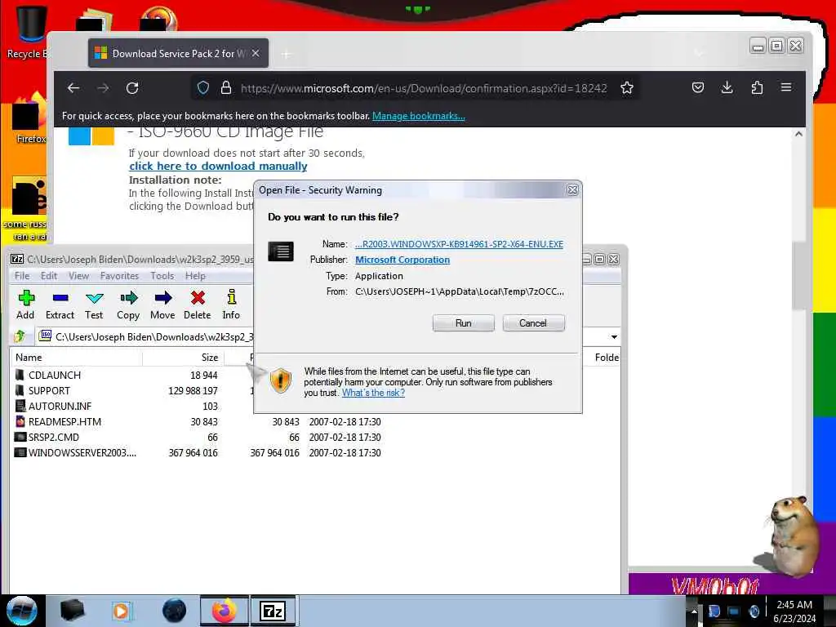Open a new tab in Firefox
836x627 pixels.
coord(287,54)
